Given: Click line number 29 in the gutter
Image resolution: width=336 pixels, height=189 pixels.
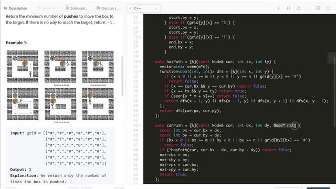Looking at the screenshot, I should tap(135, 57).
